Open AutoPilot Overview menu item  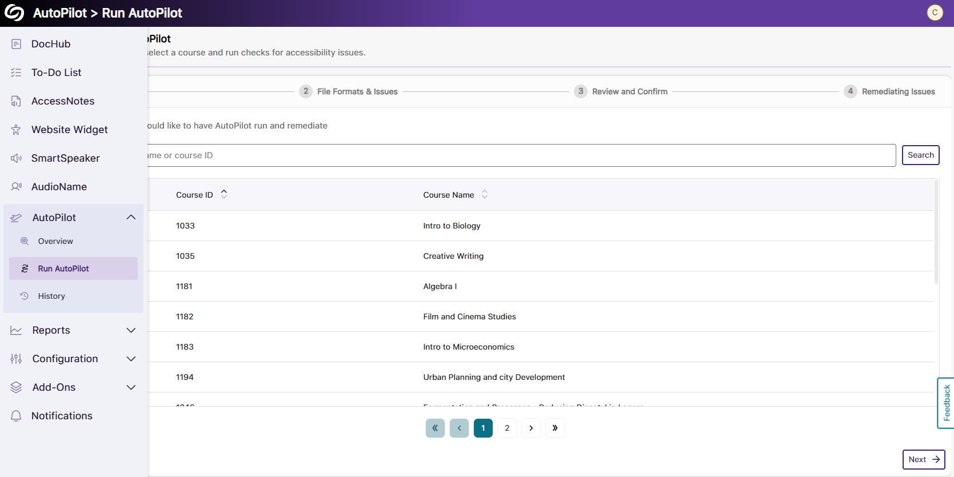55,241
